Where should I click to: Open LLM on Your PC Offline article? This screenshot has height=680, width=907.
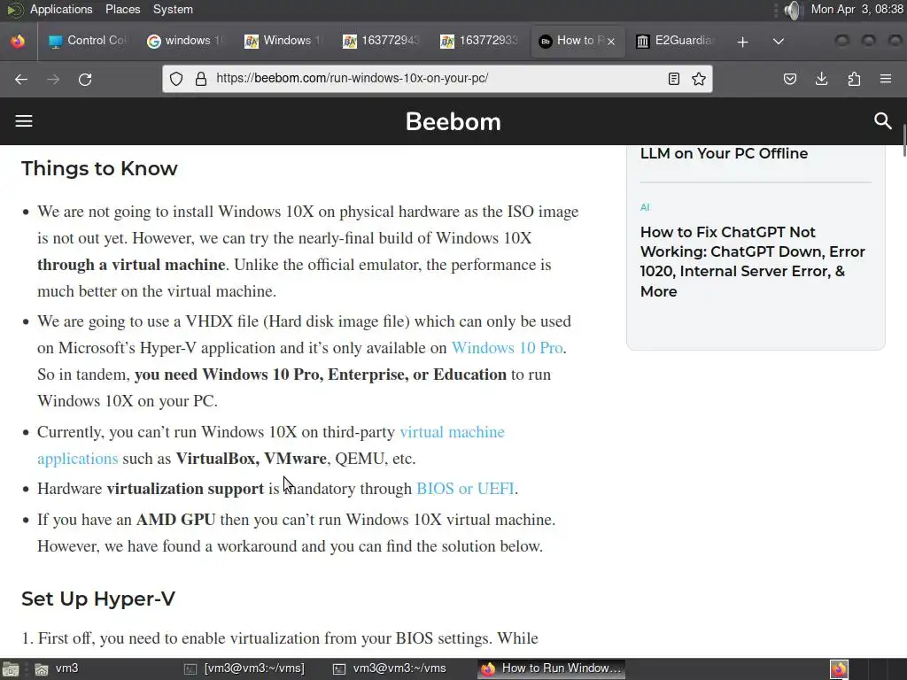pyautogui.click(x=724, y=153)
